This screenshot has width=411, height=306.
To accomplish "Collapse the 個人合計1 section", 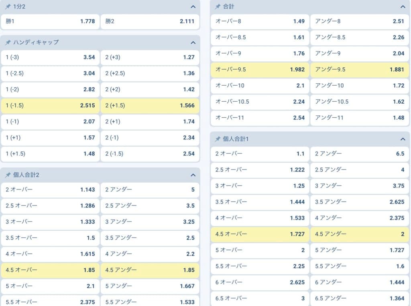I will click(403, 139).
